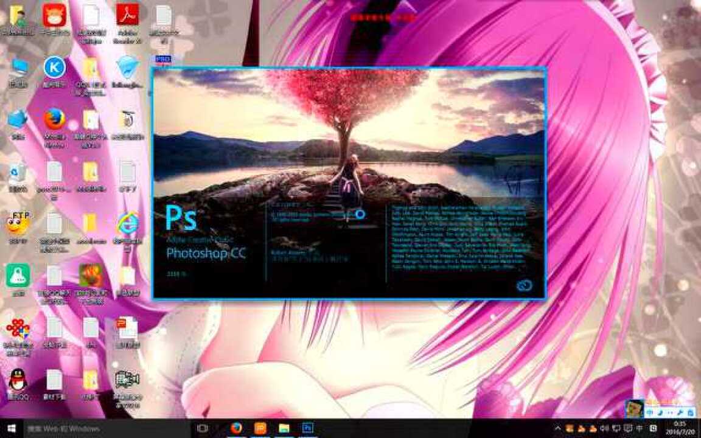The height and width of the screenshot is (438, 701).
Task: Open the volume control in system tray
Action: [604, 428]
